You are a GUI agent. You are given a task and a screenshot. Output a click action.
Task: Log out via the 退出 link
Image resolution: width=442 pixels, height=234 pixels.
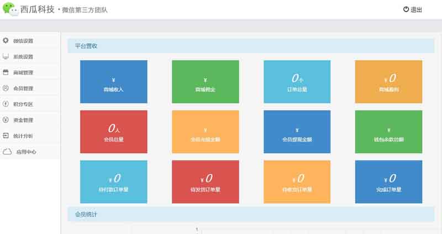pos(416,9)
